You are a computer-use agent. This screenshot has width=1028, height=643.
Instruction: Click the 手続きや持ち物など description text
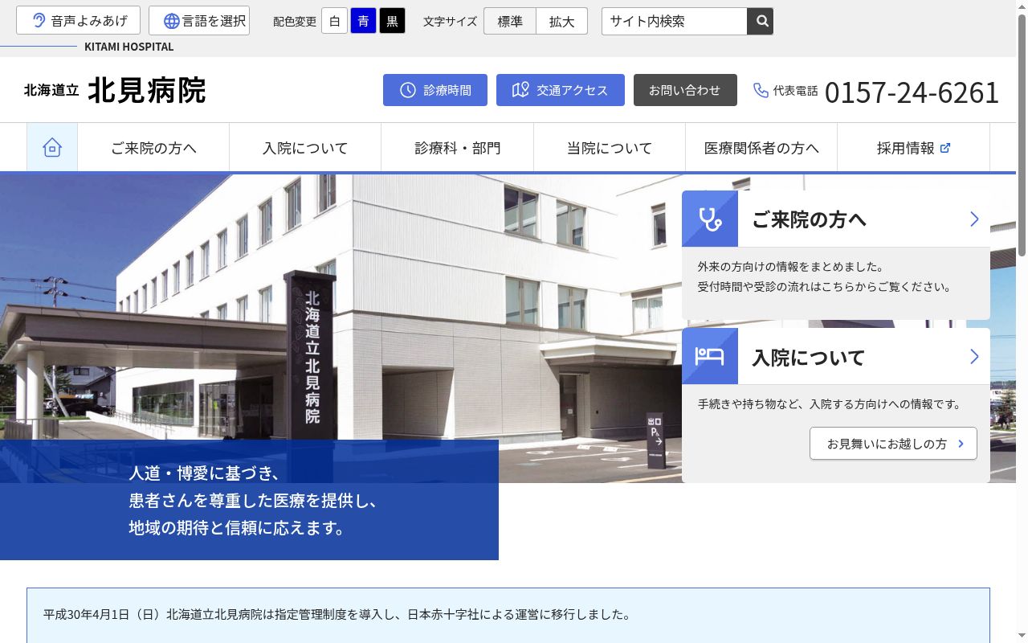[830, 404]
